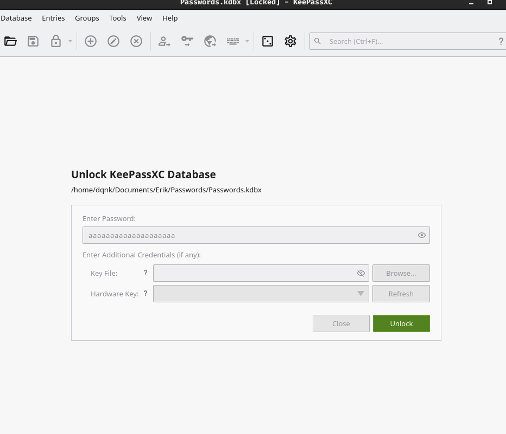Open the Copy URL globe icon
The image size is (506, 434).
[x=210, y=41]
